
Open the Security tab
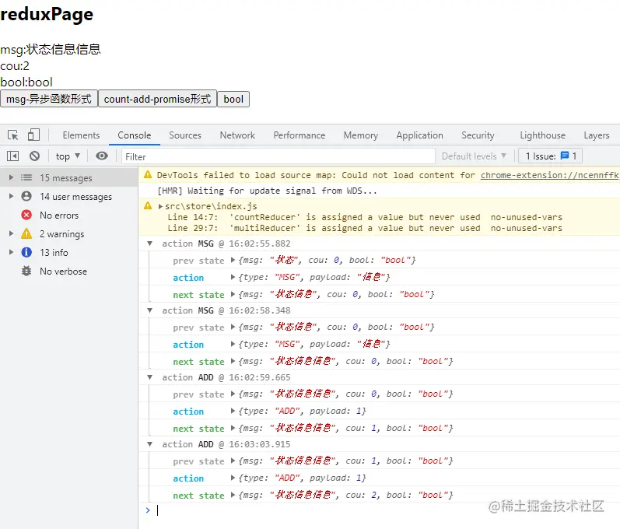(478, 135)
